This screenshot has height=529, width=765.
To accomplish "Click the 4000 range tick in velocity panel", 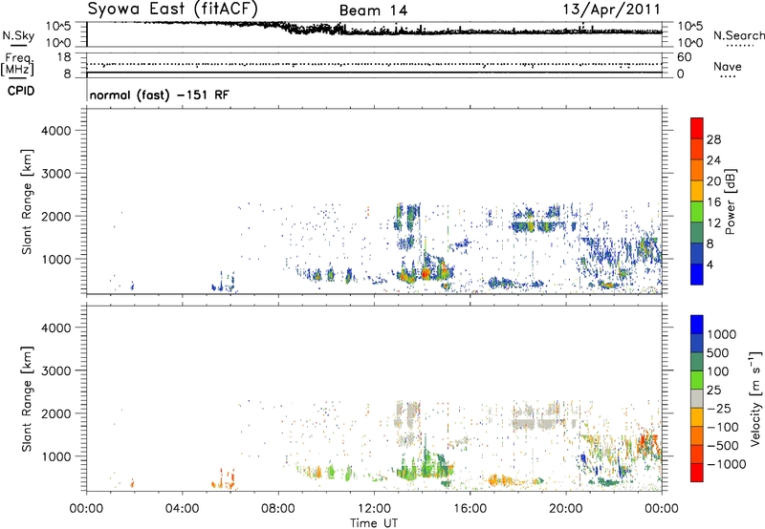I will pos(55,328).
